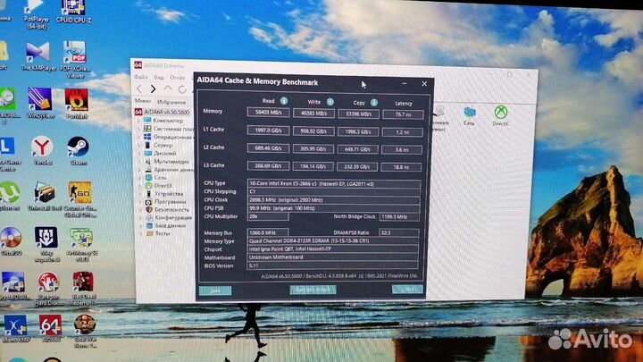Select Мультимедиа in AIDA64 tree

pos(166,161)
